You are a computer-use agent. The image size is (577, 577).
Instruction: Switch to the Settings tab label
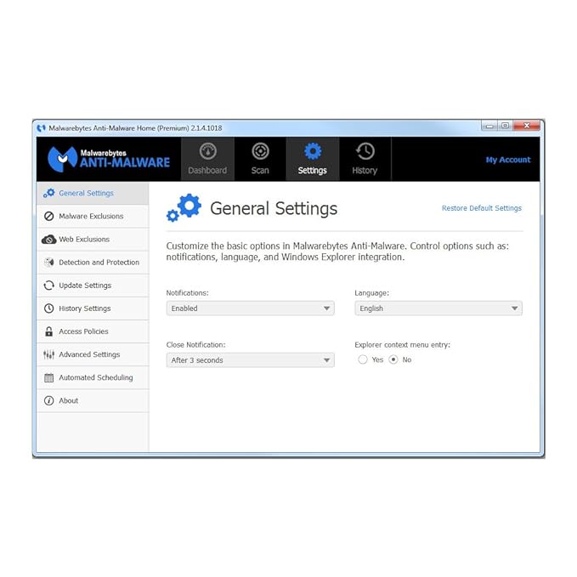click(x=313, y=170)
